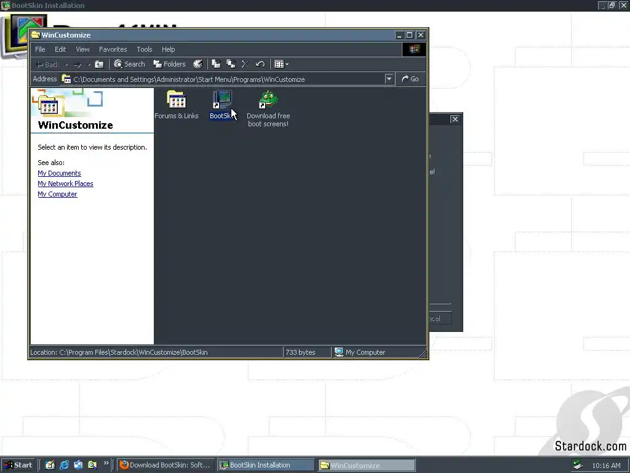Click the Move To toolbar icon
The image size is (630, 473).
tap(216, 64)
